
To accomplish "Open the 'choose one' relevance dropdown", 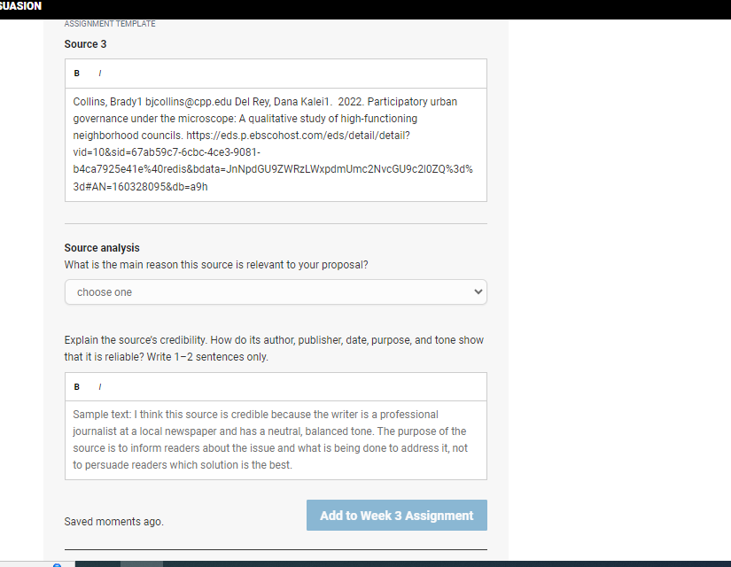I will point(276,291).
